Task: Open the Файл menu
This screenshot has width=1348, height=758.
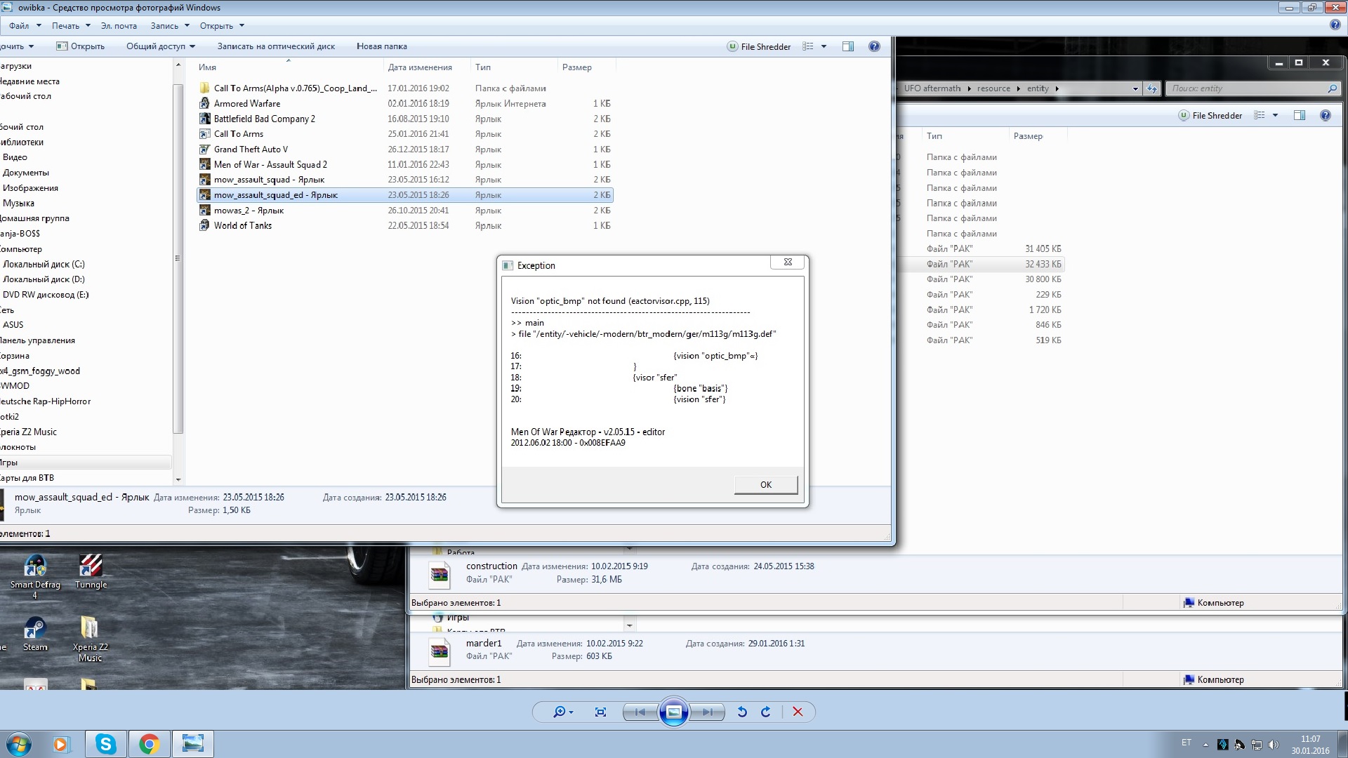Action: coord(25,26)
